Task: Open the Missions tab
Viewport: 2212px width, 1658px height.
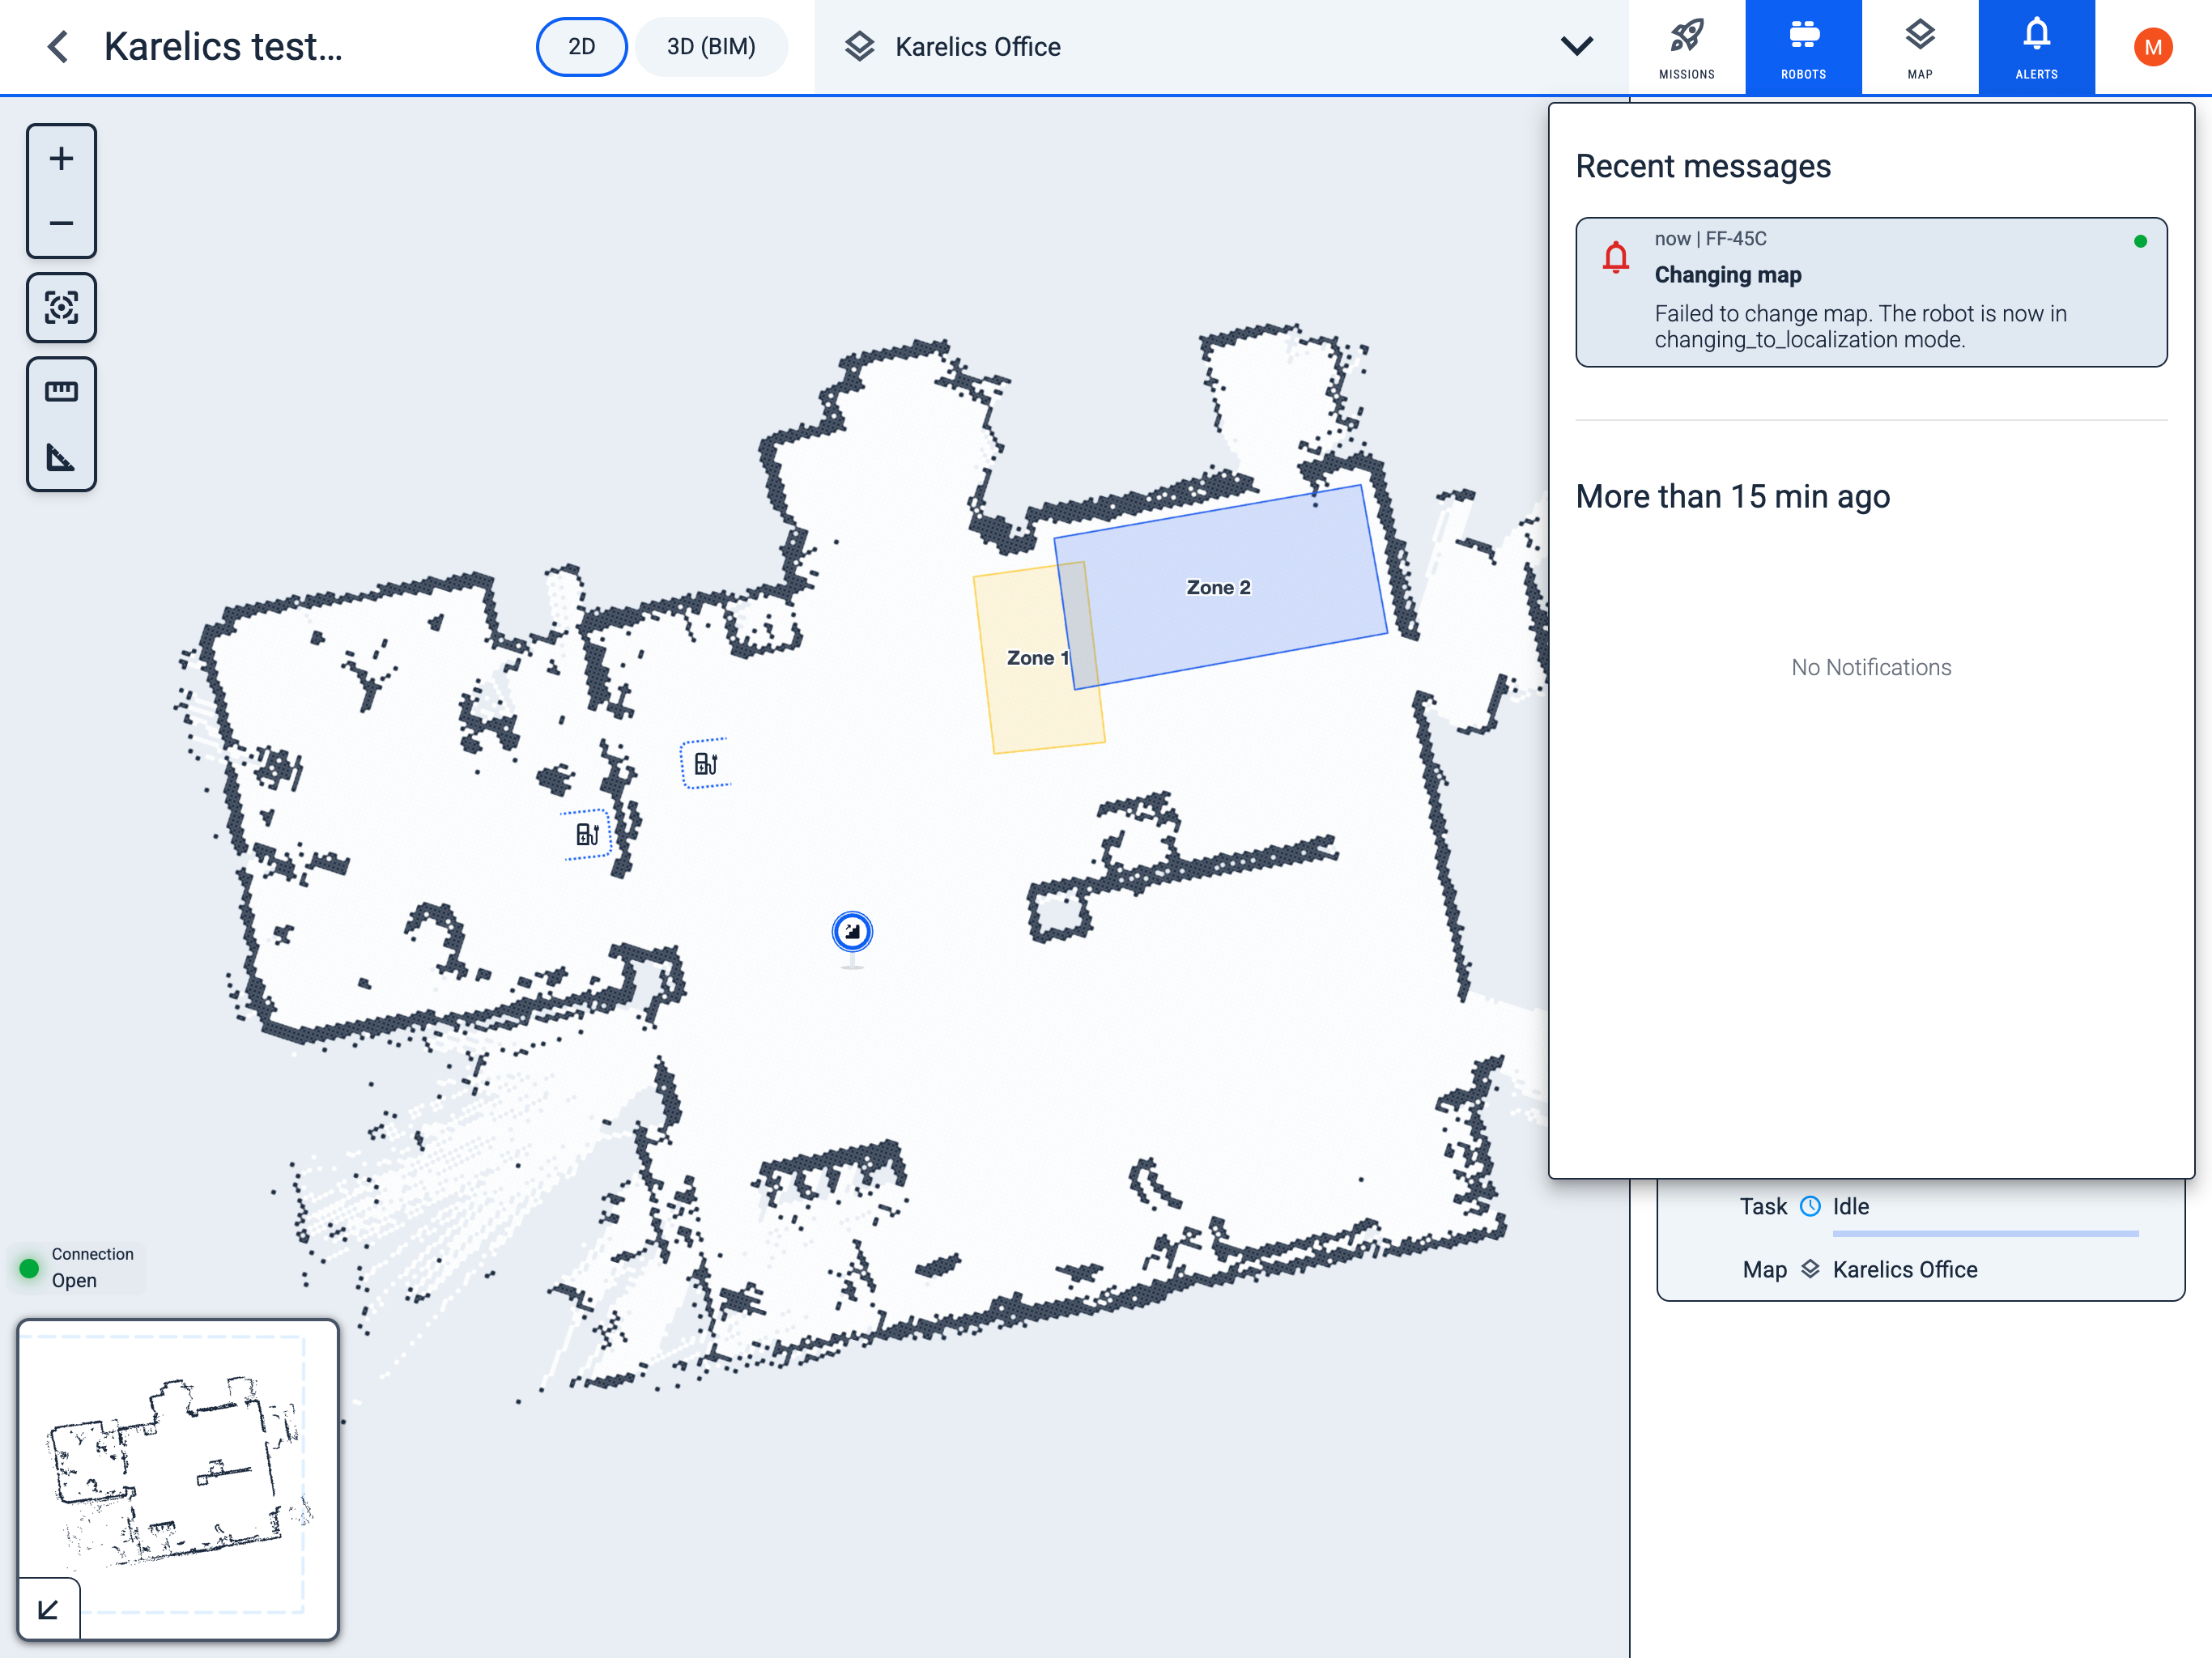Action: pyautogui.click(x=1686, y=47)
